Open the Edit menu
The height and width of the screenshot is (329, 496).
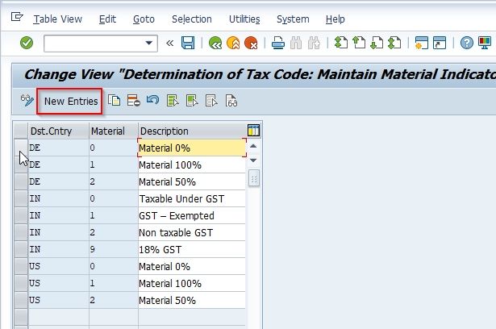[107, 19]
